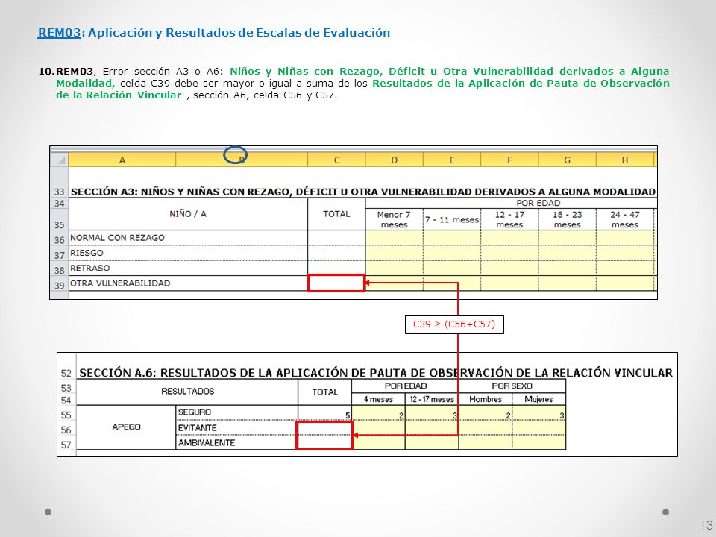The width and height of the screenshot is (716, 537).
Task: Click the TOTAL cell for NORMAL CON REZAGO
Action: pyautogui.click(x=336, y=237)
